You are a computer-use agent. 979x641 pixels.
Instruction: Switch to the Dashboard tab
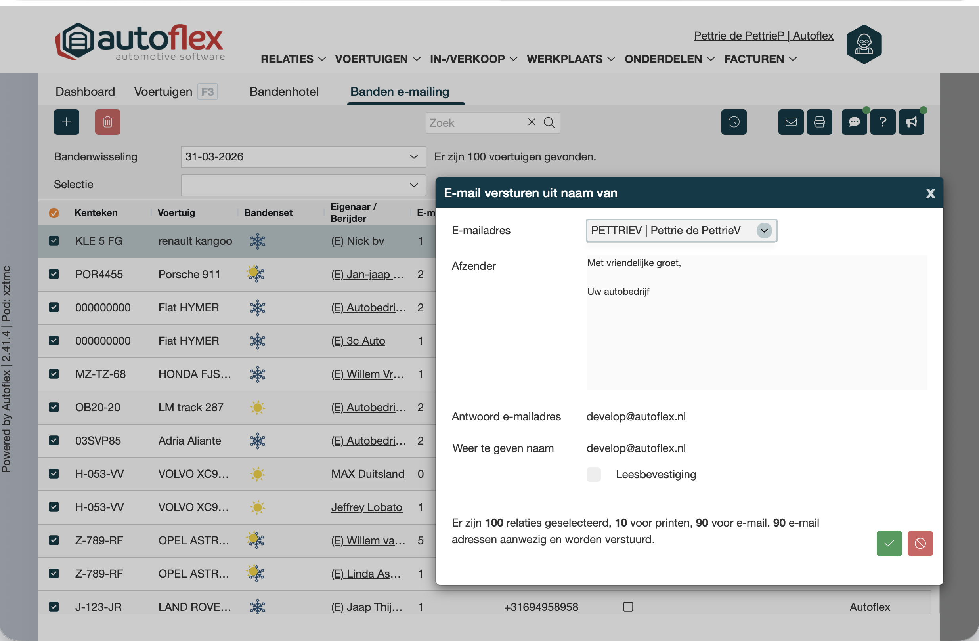click(85, 92)
